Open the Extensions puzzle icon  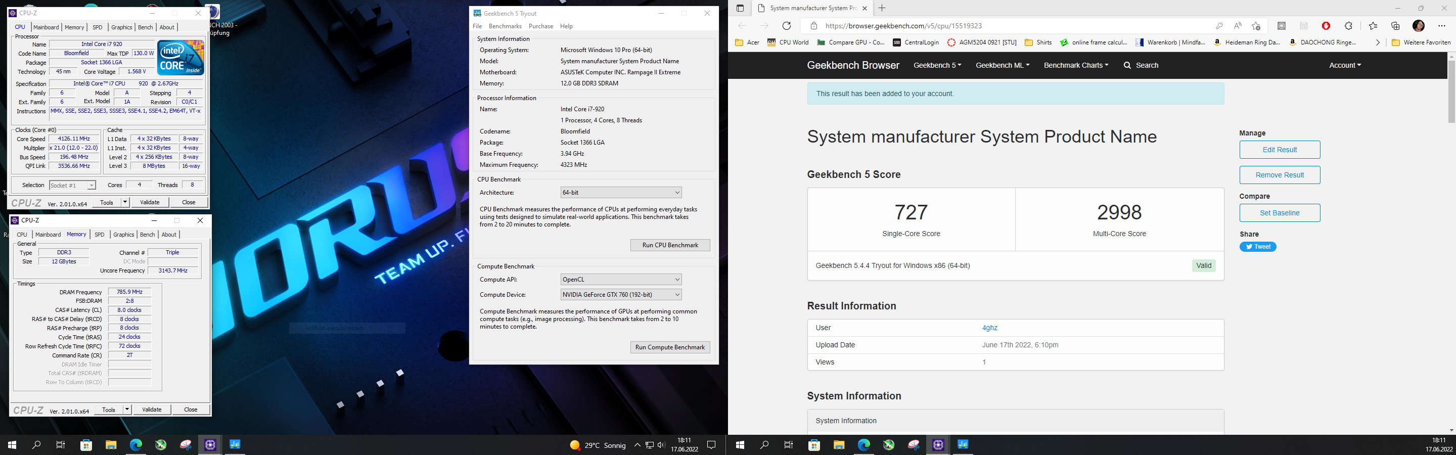[1349, 26]
